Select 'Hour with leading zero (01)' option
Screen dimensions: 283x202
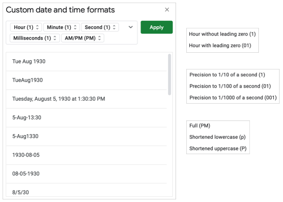click(220, 46)
